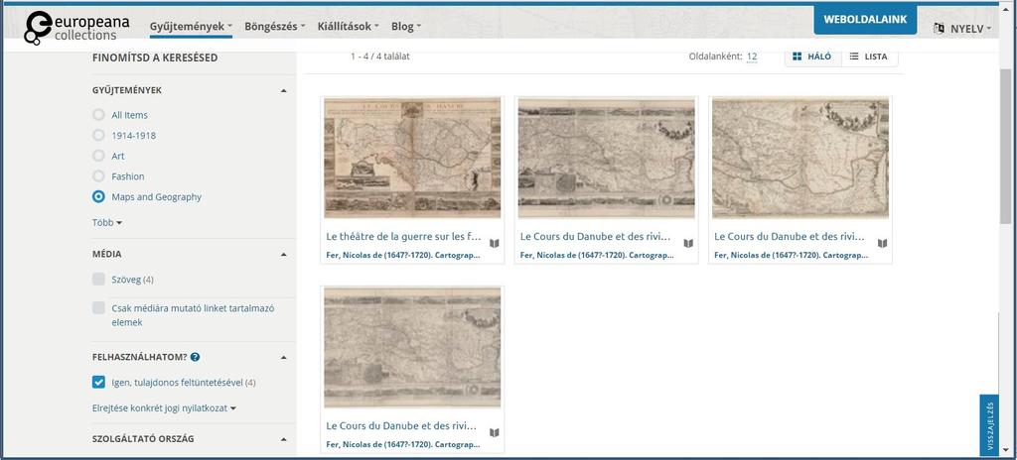Image resolution: width=1017 pixels, height=460 pixels.
Task: Open the Visszajelzés feedback tab
Action: pyautogui.click(x=989, y=425)
